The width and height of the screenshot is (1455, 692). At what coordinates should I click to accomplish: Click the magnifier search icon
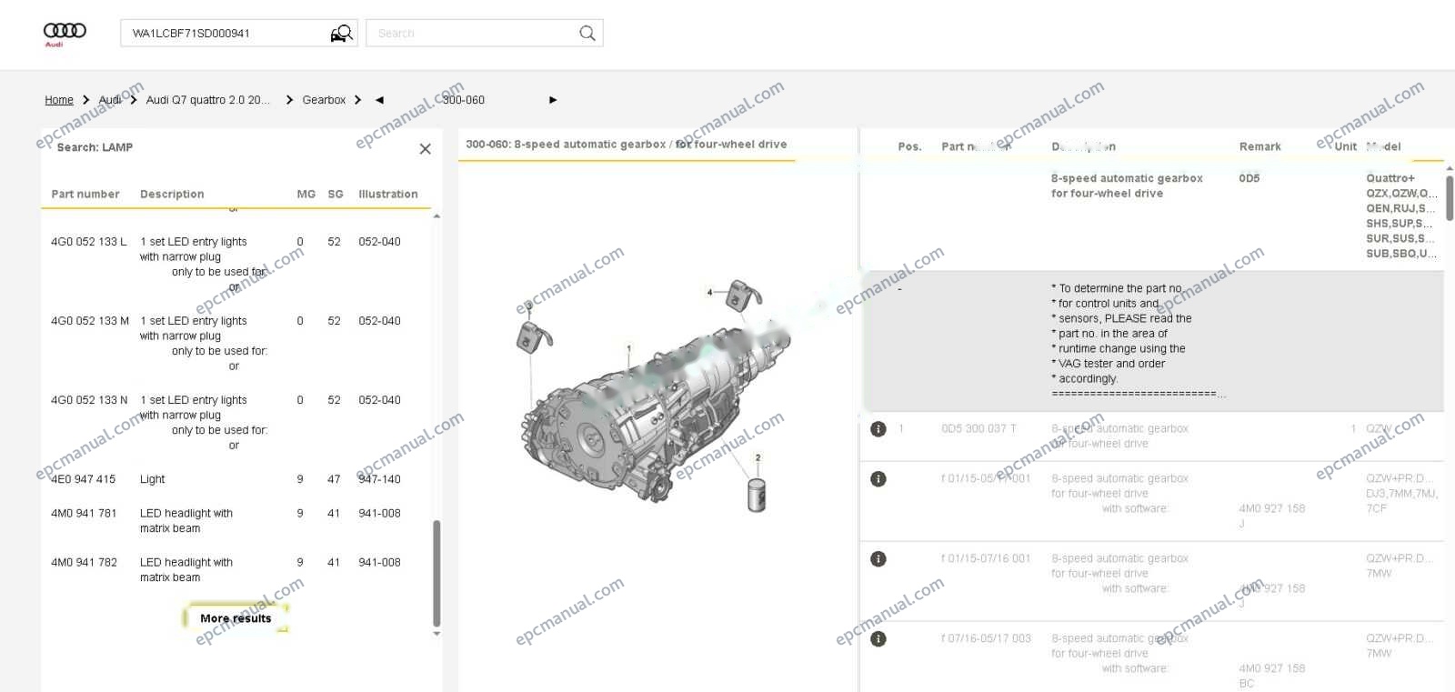(x=587, y=34)
